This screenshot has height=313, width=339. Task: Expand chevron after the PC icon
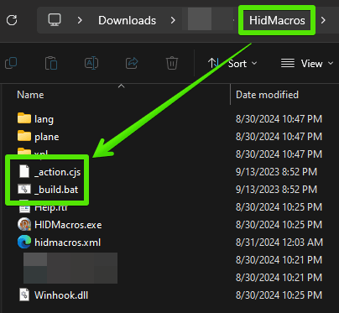tap(80, 20)
